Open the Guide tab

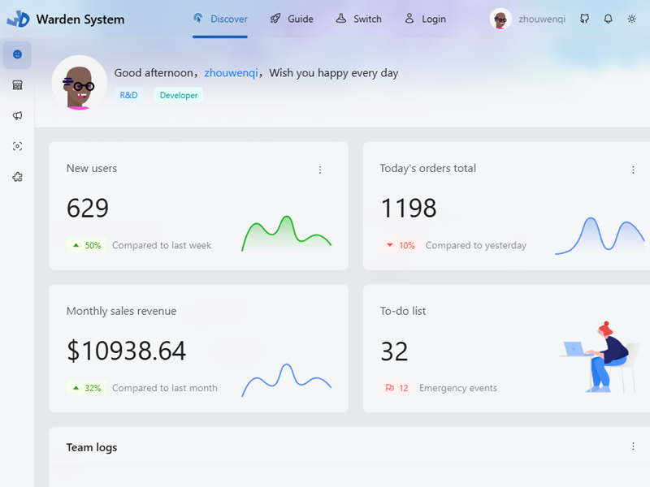292,19
